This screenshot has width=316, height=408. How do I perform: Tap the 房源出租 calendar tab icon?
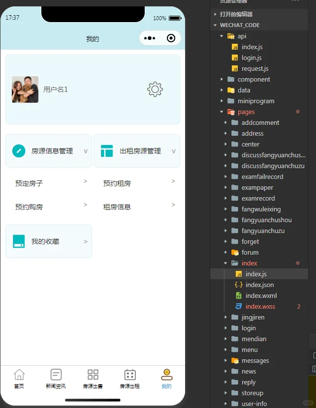pos(130,375)
